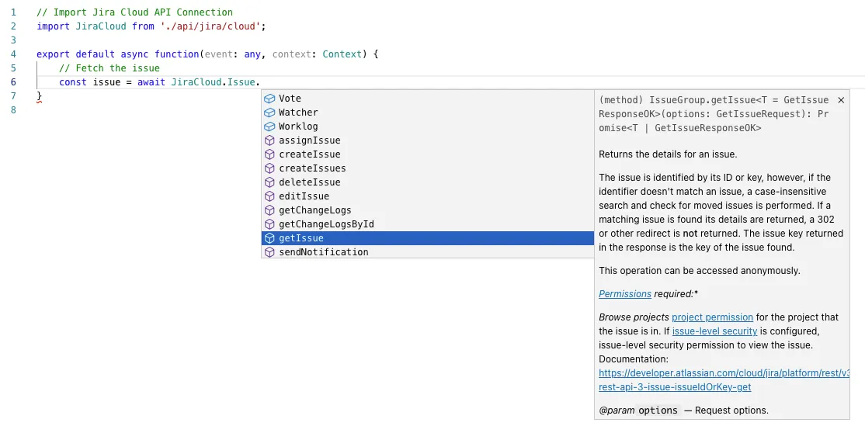Click the cube icon beside Vote
This screenshot has width=865, height=433.
tap(269, 99)
